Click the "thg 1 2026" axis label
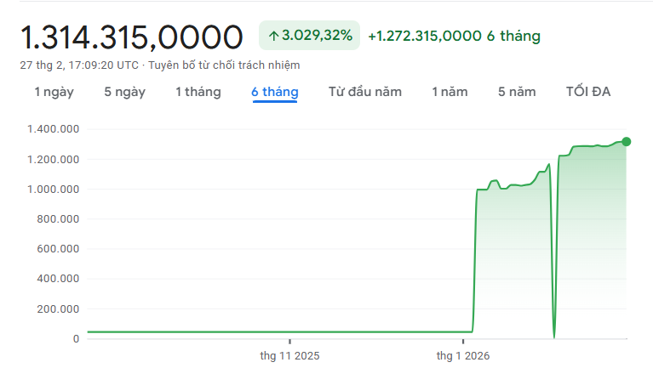Screen dimensions: 653x368 [463, 355]
